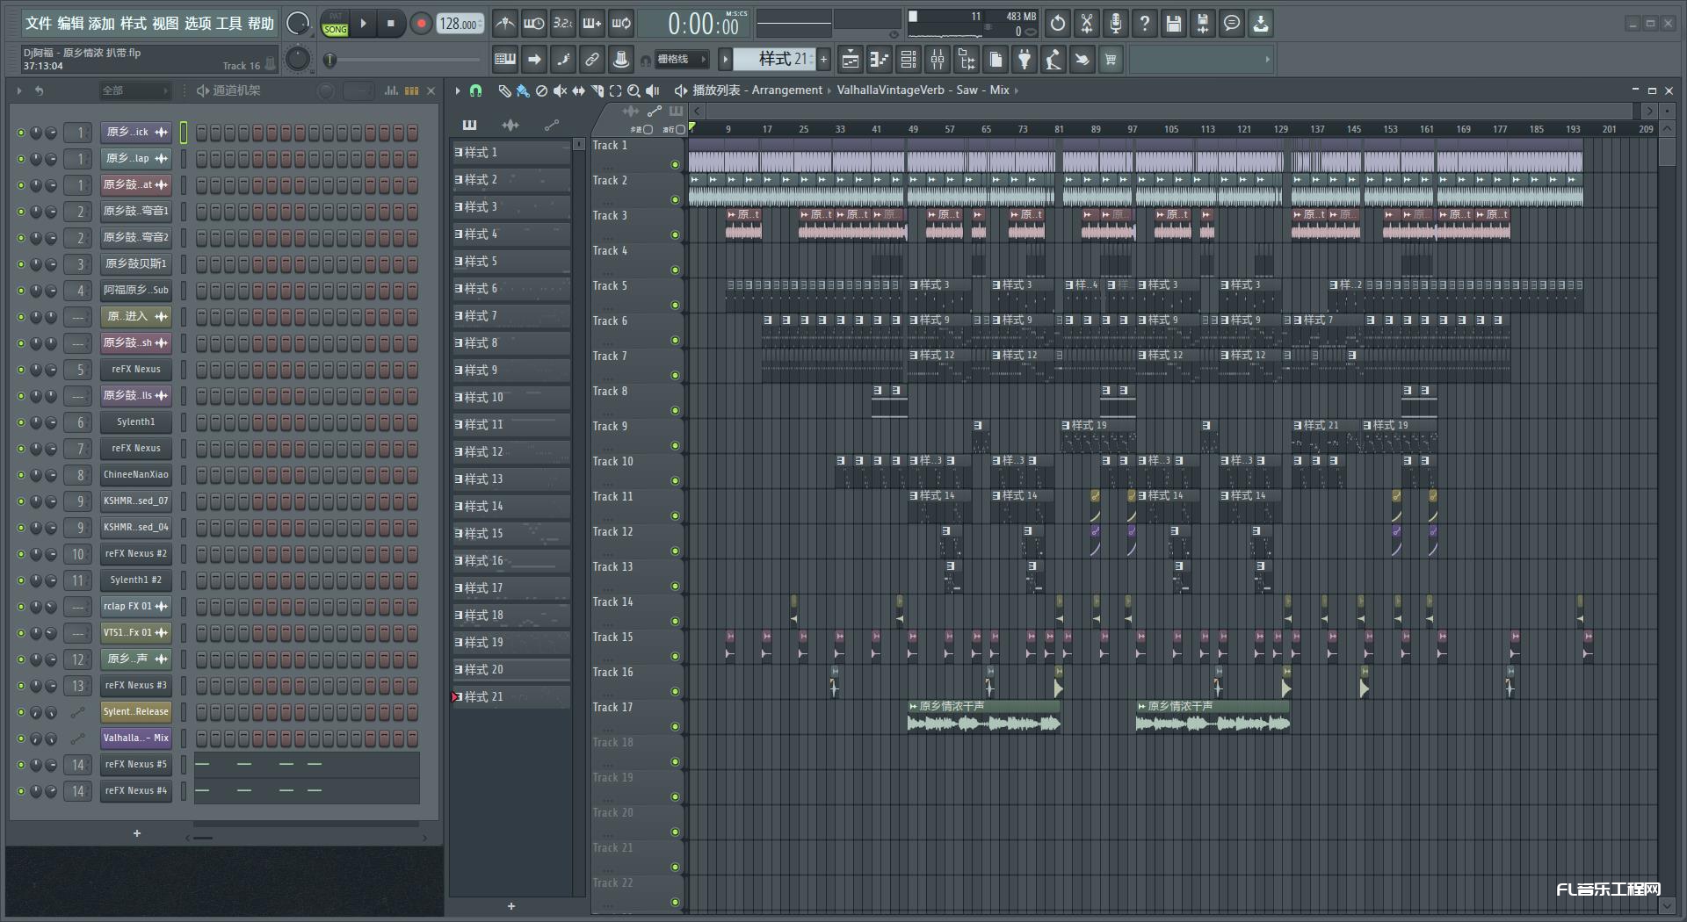Click the play button
The width and height of the screenshot is (1687, 922).
[363, 24]
